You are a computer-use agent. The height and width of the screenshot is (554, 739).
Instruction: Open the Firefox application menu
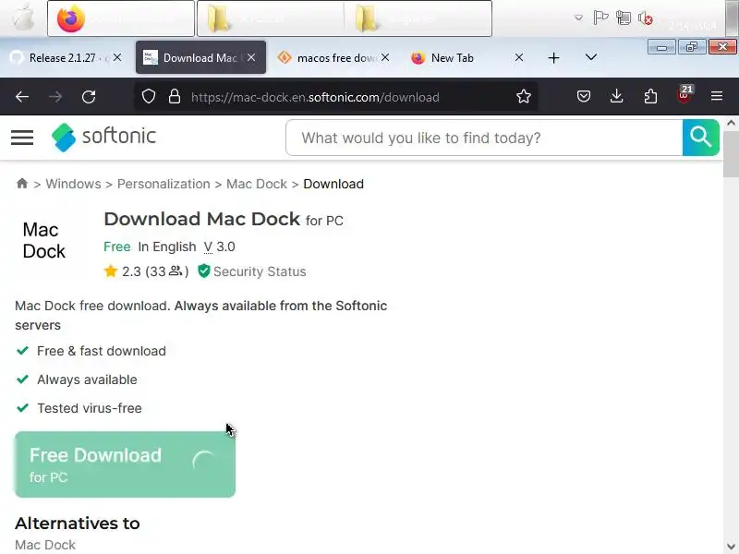click(x=717, y=97)
